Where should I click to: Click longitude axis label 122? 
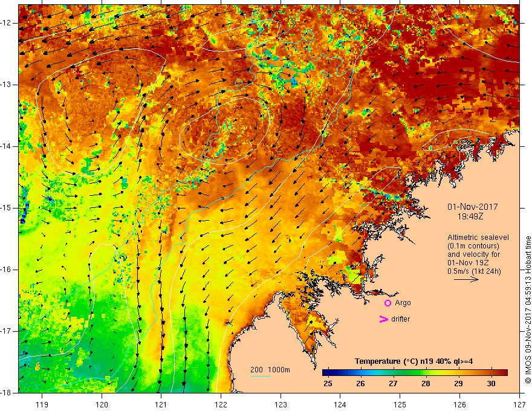pyautogui.click(x=221, y=404)
